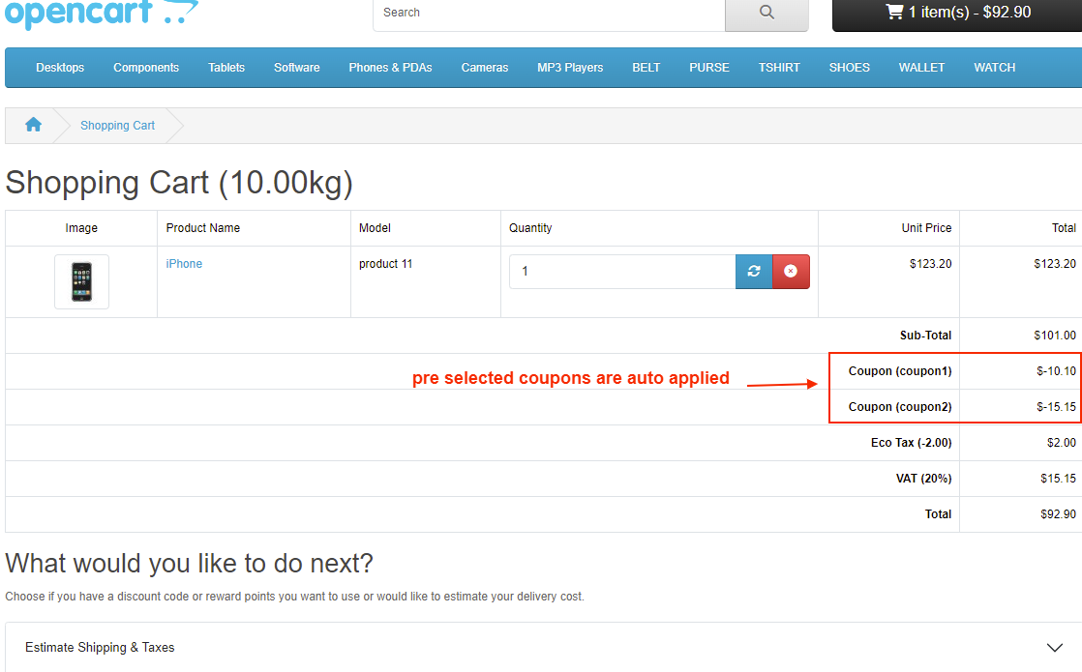Open MP3 Players menu
The image size is (1082, 672).
point(570,68)
